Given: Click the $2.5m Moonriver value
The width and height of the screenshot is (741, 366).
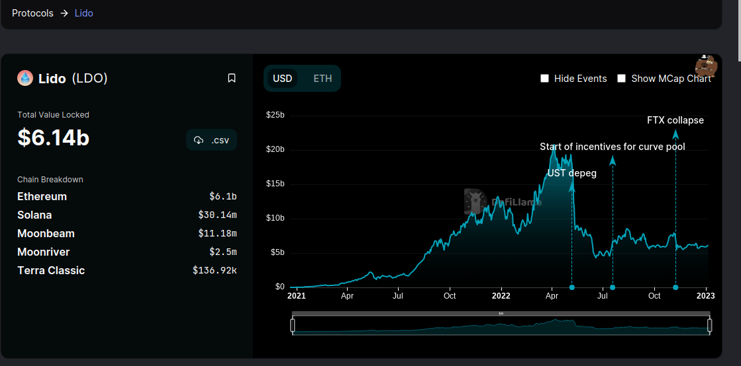Looking at the screenshot, I should click(223, 252).
